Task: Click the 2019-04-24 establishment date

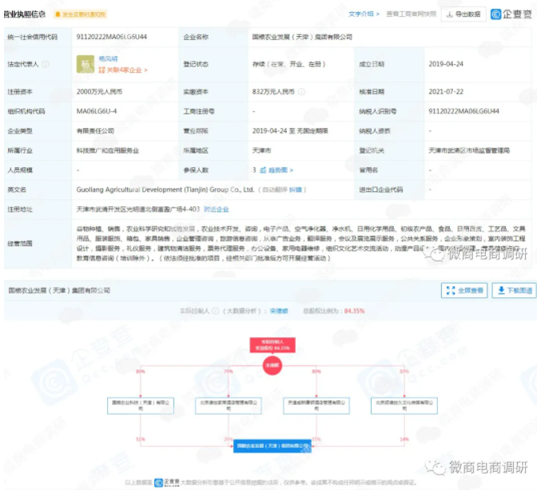Action: [446, 64]
